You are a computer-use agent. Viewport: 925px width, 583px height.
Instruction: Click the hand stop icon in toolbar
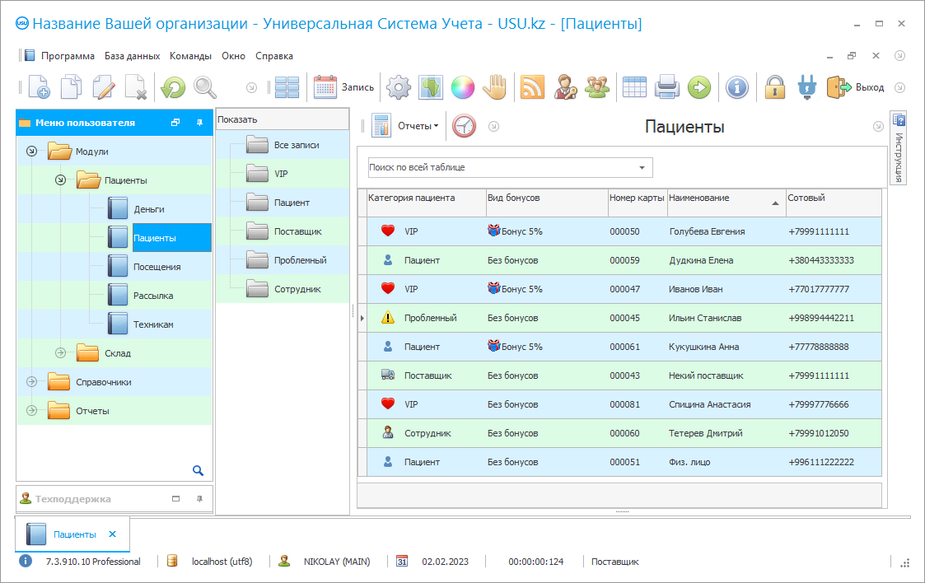[x=494, y=87]
